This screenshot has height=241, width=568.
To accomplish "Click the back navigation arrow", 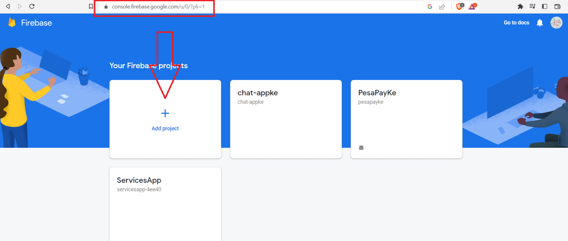I will [8, 6].
